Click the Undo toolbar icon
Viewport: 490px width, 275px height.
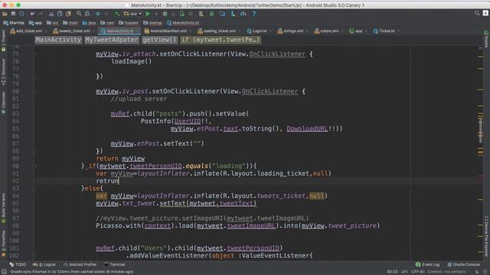coord(32,14)
